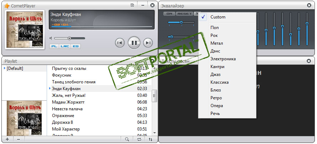Choose the Ретро equalizer preset
317x144 pixels.
point(227,98)
